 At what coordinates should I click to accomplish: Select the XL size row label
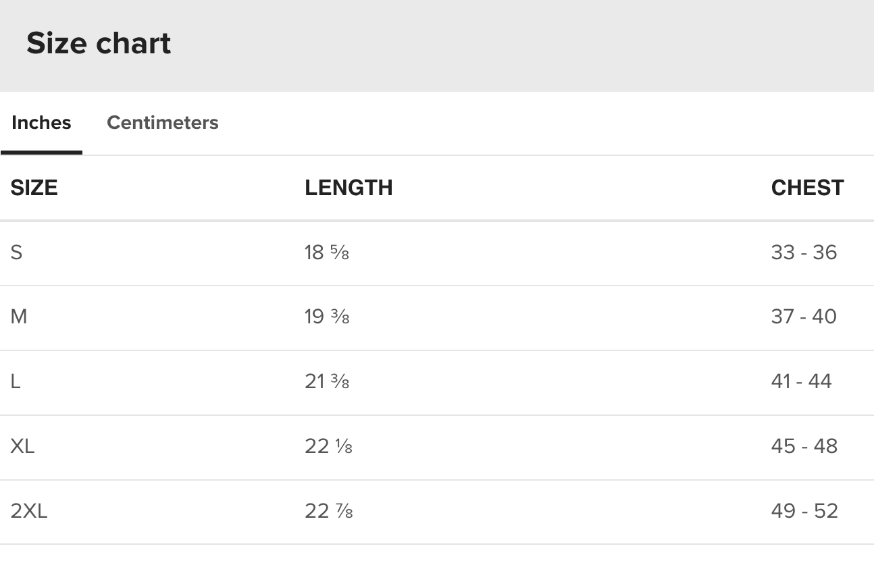coord(22,446)
